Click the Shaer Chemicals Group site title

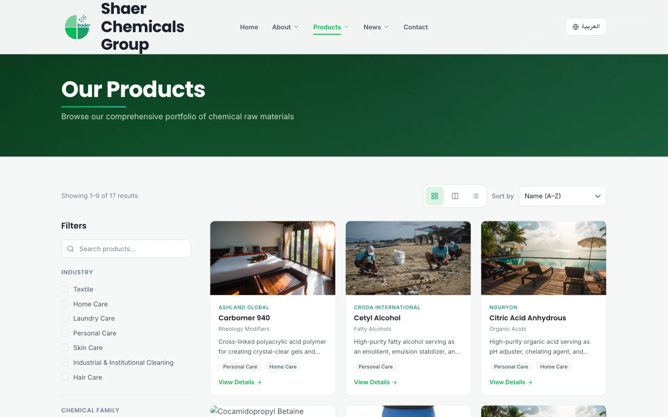pyautogui.click(x=143, y=27)
